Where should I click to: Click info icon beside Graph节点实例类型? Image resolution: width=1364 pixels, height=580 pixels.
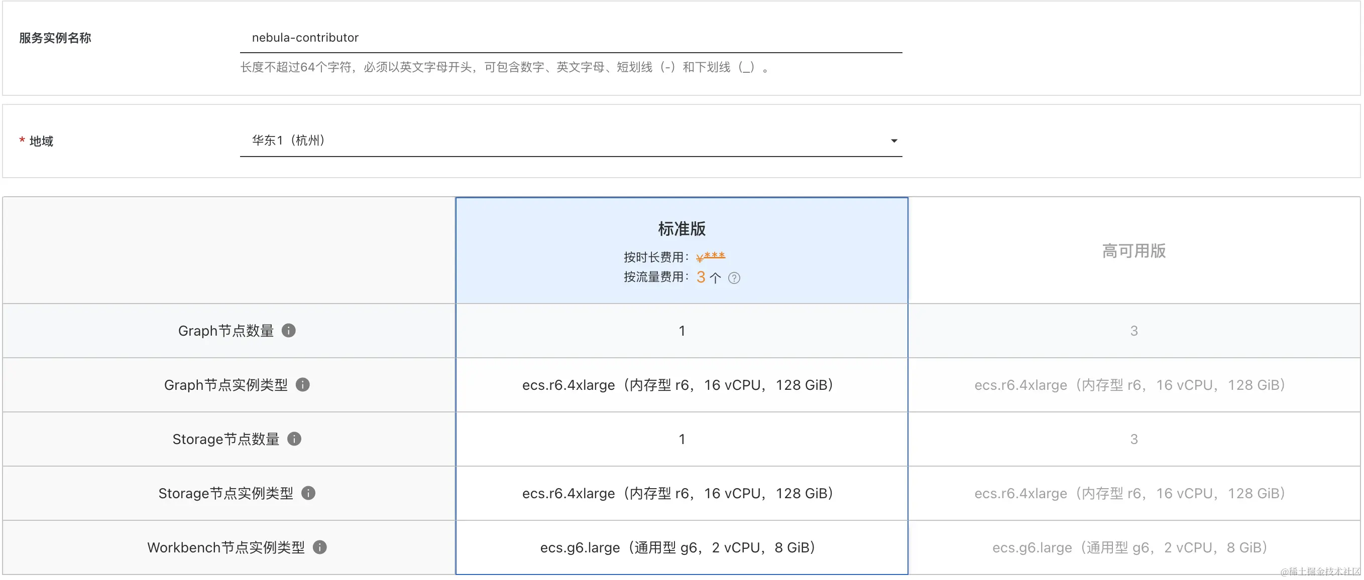(302, 385)
